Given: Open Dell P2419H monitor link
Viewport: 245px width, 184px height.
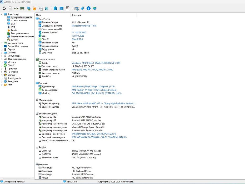Looking at the screenshot, I should click(x=96, y=93).
